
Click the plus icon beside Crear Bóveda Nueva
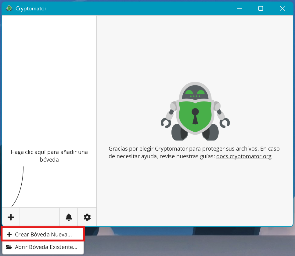(9, 235)
